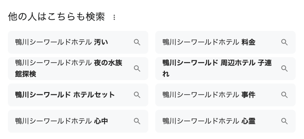This screenshot has height=139, width=304.
Task: Click bold text 子連れ in suggestion card
Action: (x=217, y=68)
